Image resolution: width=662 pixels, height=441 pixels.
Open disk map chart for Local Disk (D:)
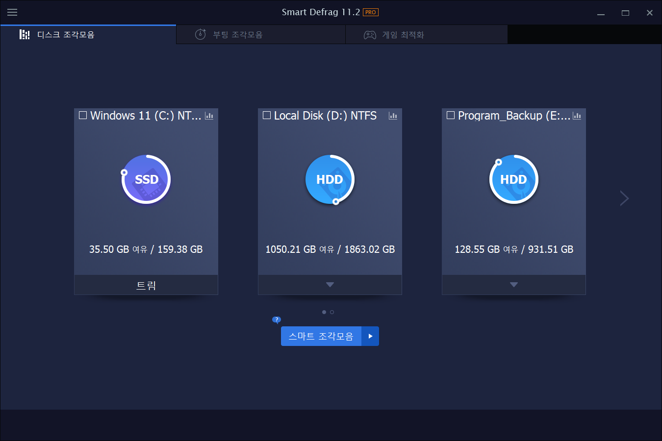tap(393, 116)
